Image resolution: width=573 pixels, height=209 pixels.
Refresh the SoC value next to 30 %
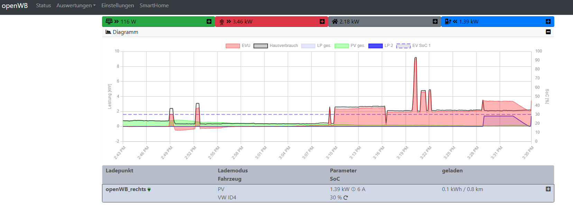(x=345, y=198)
